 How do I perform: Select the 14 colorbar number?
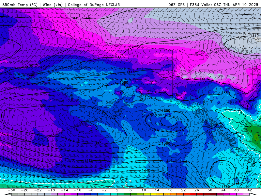(x=157, y=190)
